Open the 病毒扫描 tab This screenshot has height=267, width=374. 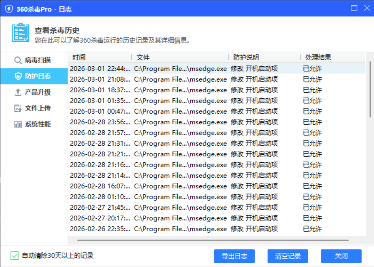[x=38, y=60]
